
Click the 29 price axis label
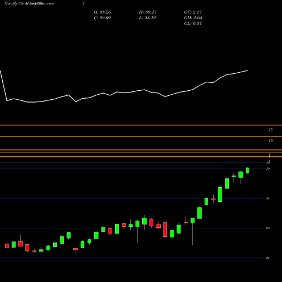pos(268,228)
